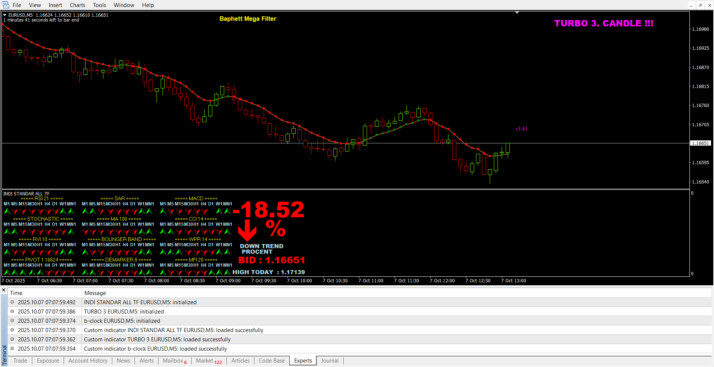Select the TURBO 3 initialized log row
The height and width of the screenshot is (367, 714).
tap(124, 312)
